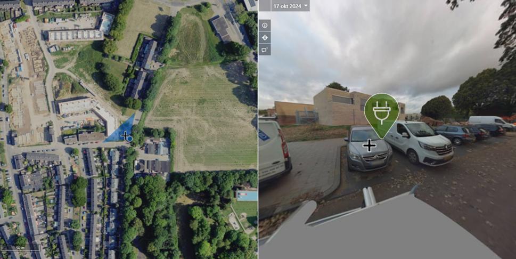Click the white Renault van in the panorama
The image size is (516, 259).
point(418,142)
